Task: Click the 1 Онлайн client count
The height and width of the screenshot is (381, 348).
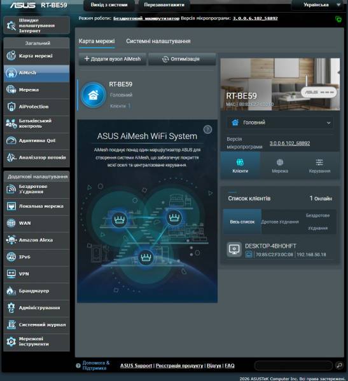Action: 321,198
